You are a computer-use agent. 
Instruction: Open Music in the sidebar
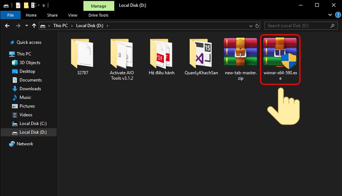(25, 97)
